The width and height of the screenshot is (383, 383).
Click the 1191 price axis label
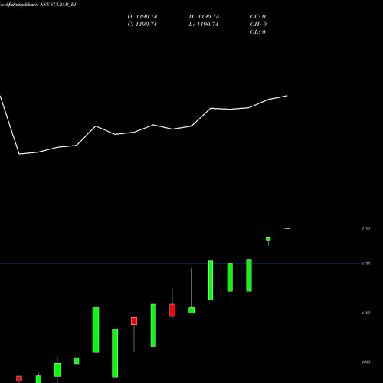(366, 228)
